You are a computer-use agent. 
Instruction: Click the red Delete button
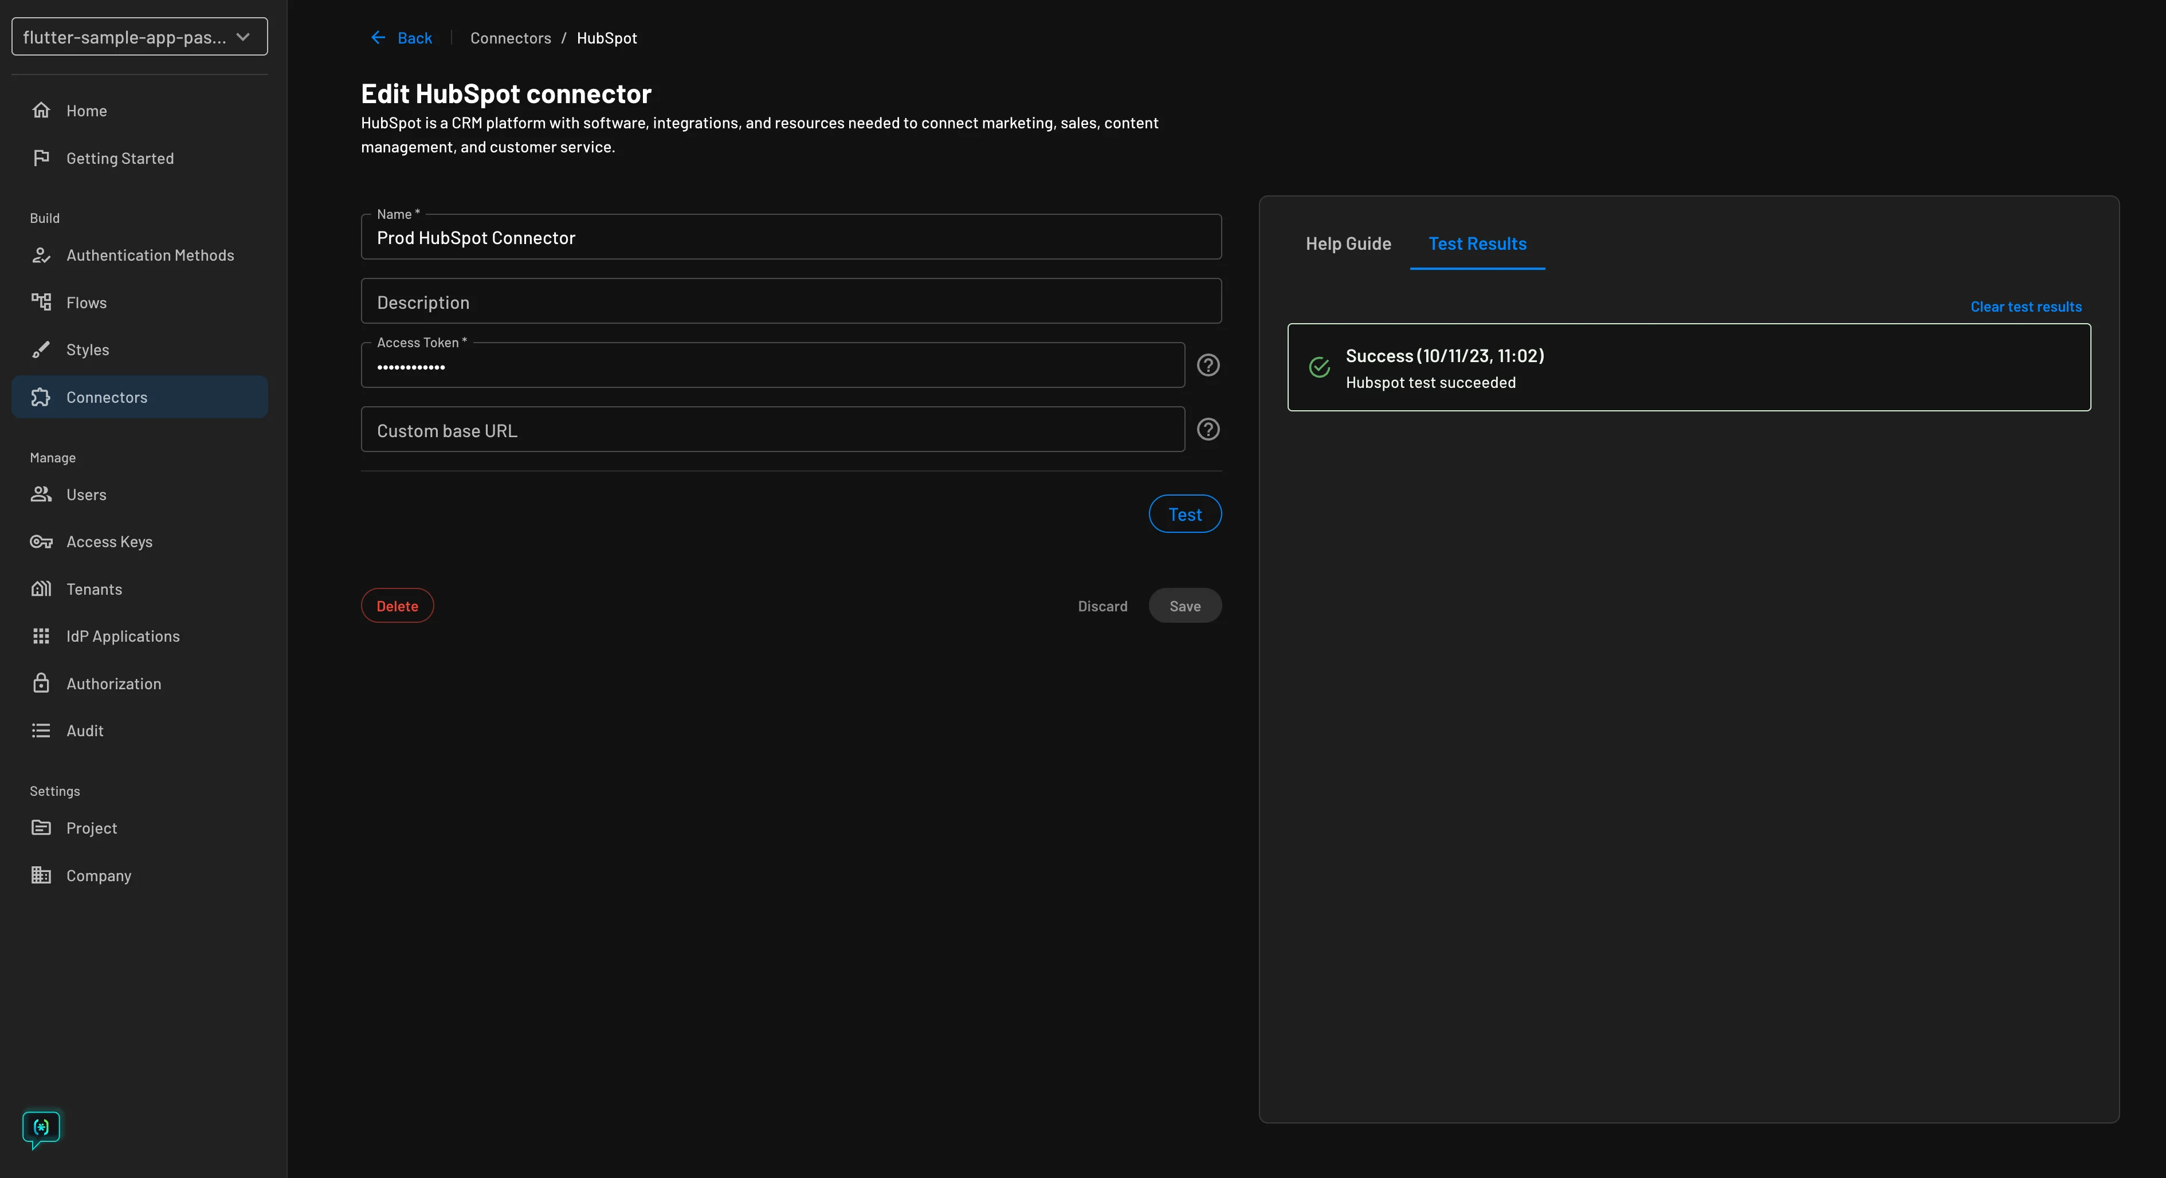tap(397, 606)
